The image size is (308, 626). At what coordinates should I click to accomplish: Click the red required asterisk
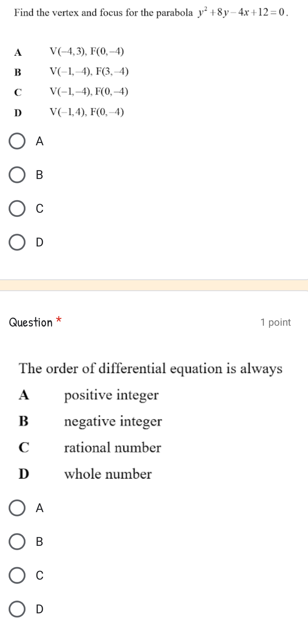click(x=59, y=320)
